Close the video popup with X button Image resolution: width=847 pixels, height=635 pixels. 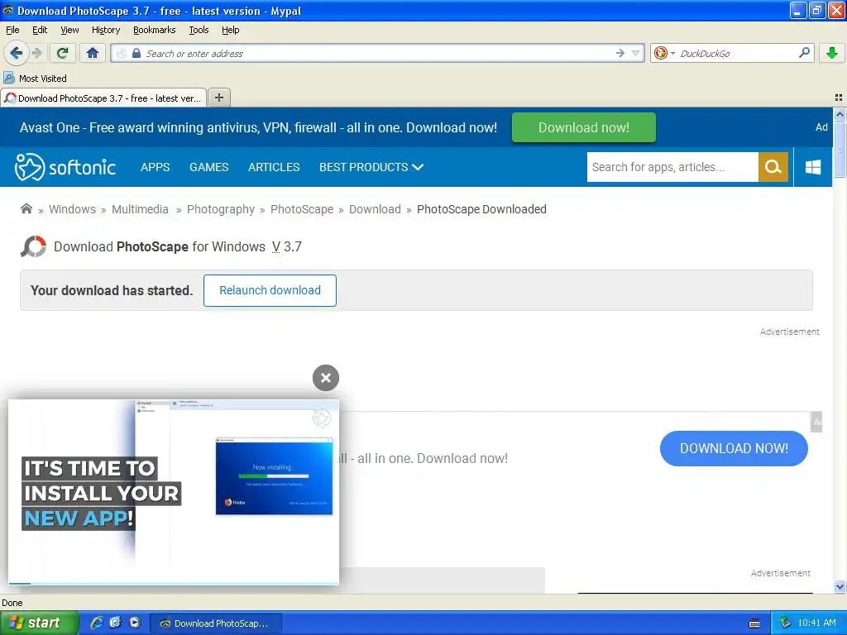pyautogui.click(x=326, y=378)
